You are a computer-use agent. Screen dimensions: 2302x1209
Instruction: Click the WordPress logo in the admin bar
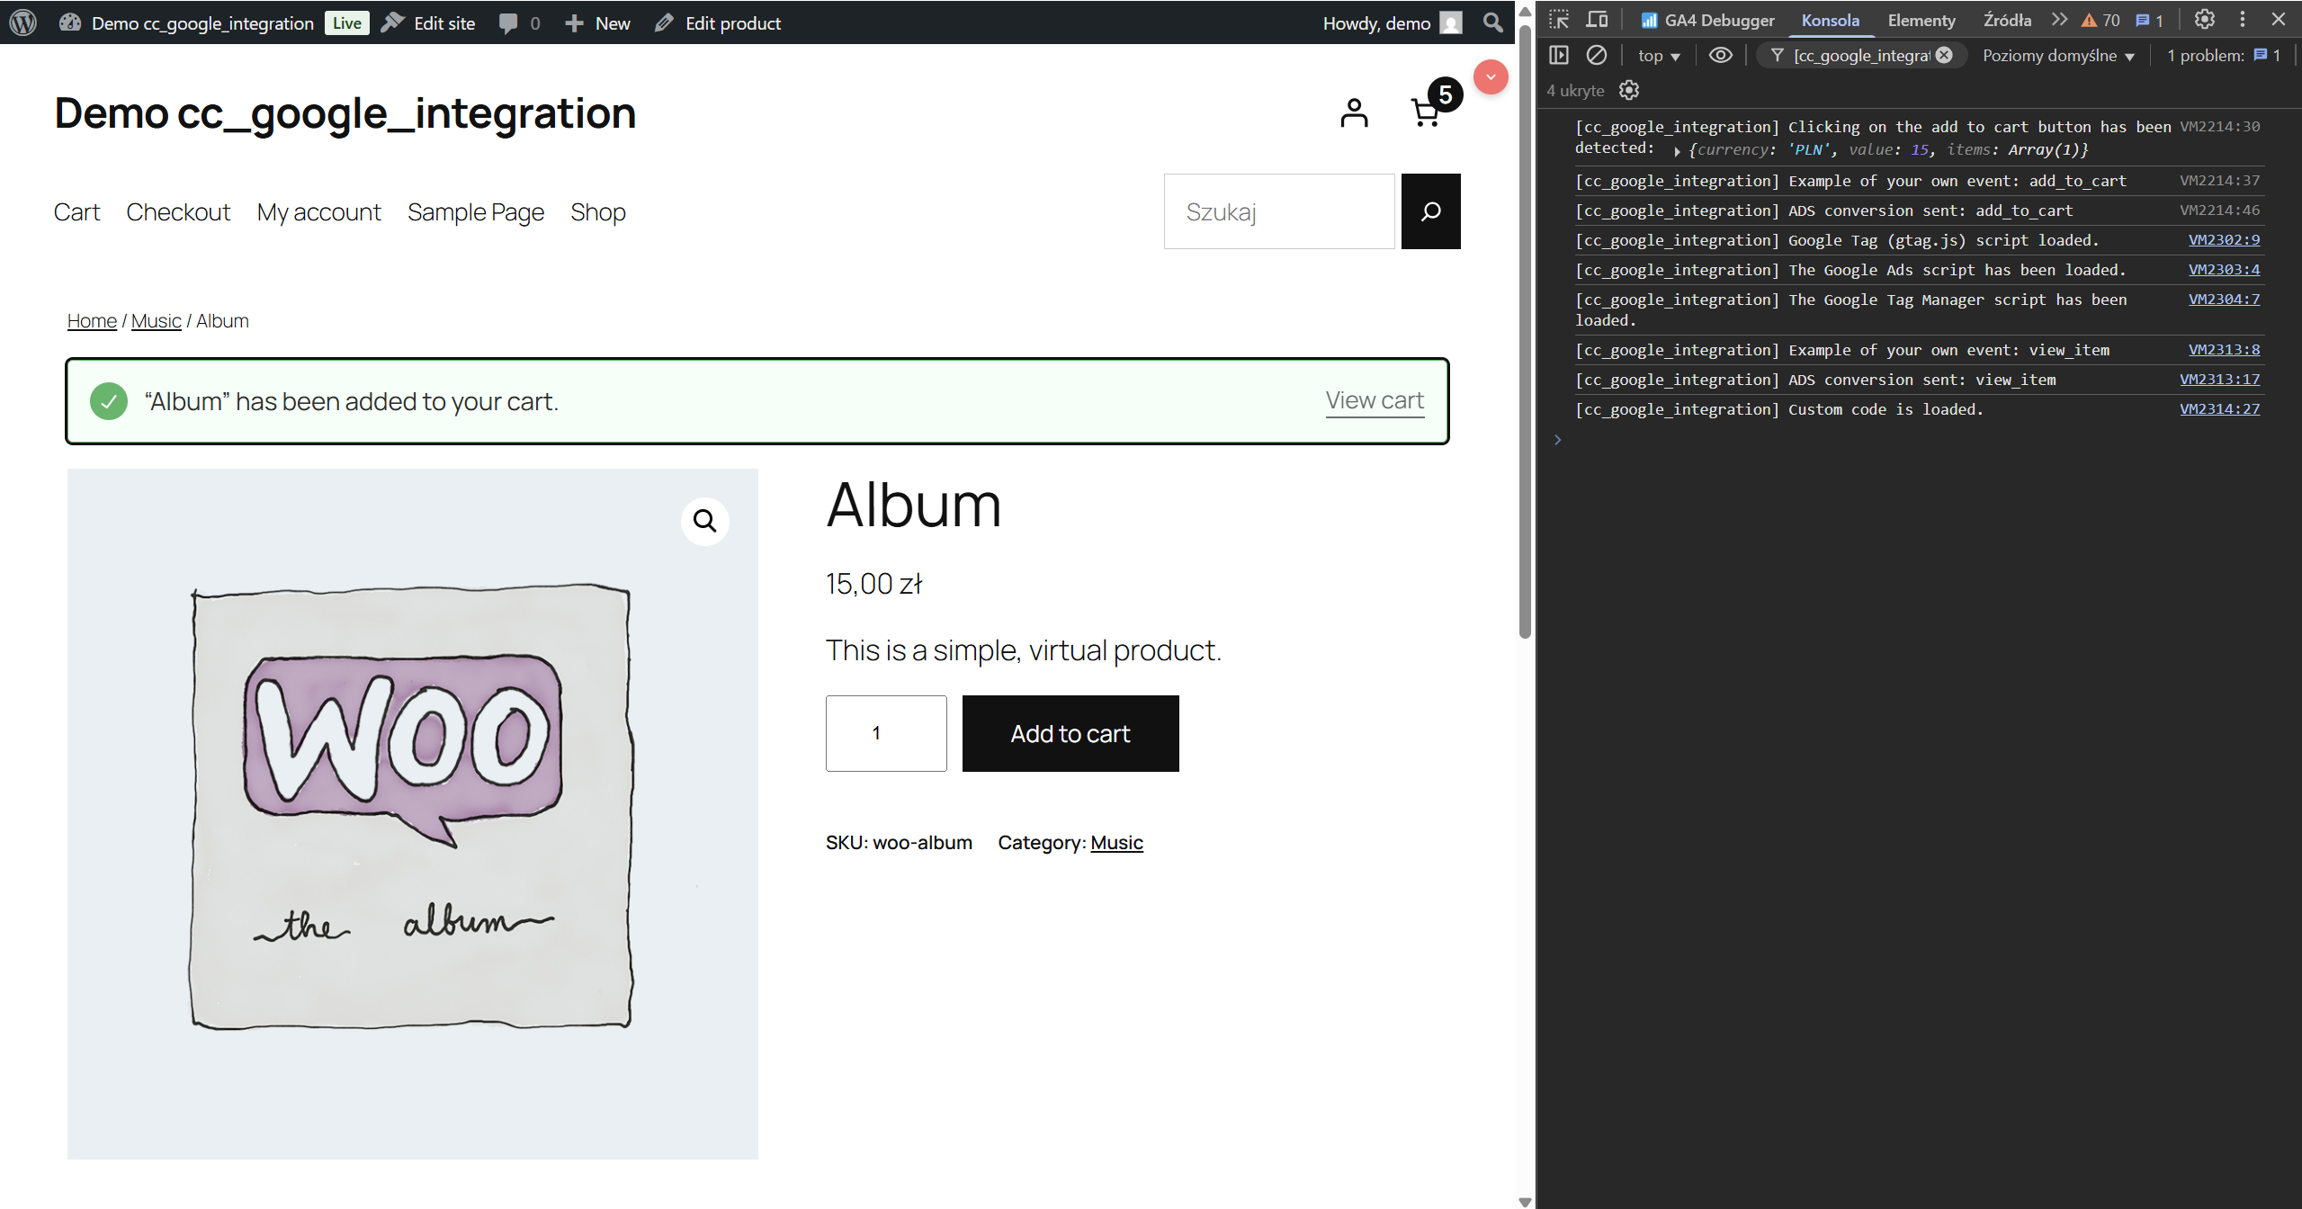point(23,22)
